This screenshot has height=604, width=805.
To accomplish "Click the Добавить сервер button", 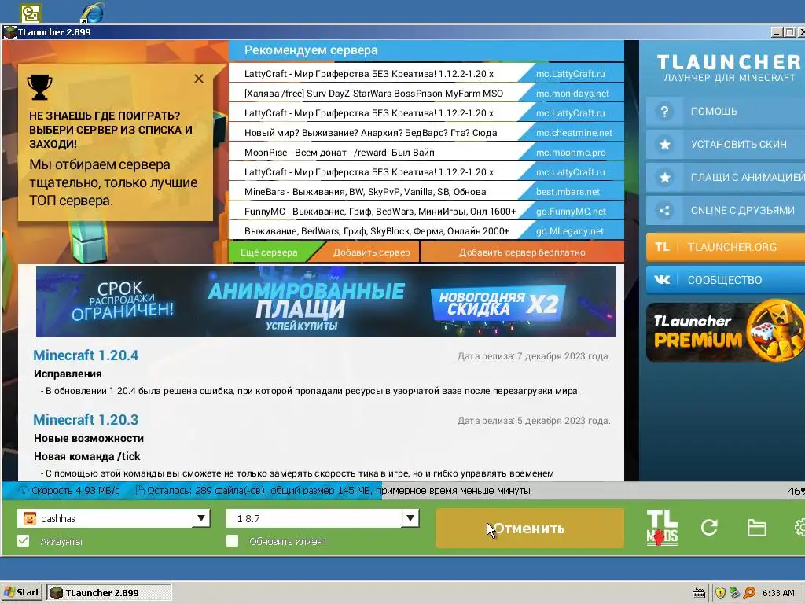I will point(371,252).
